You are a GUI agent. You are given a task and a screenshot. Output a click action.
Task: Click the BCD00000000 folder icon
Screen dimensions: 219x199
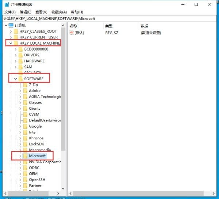(21, 49)
